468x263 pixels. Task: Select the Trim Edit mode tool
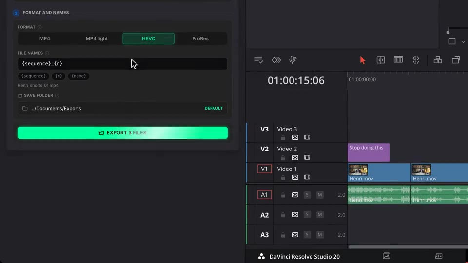tap(381, 60)
